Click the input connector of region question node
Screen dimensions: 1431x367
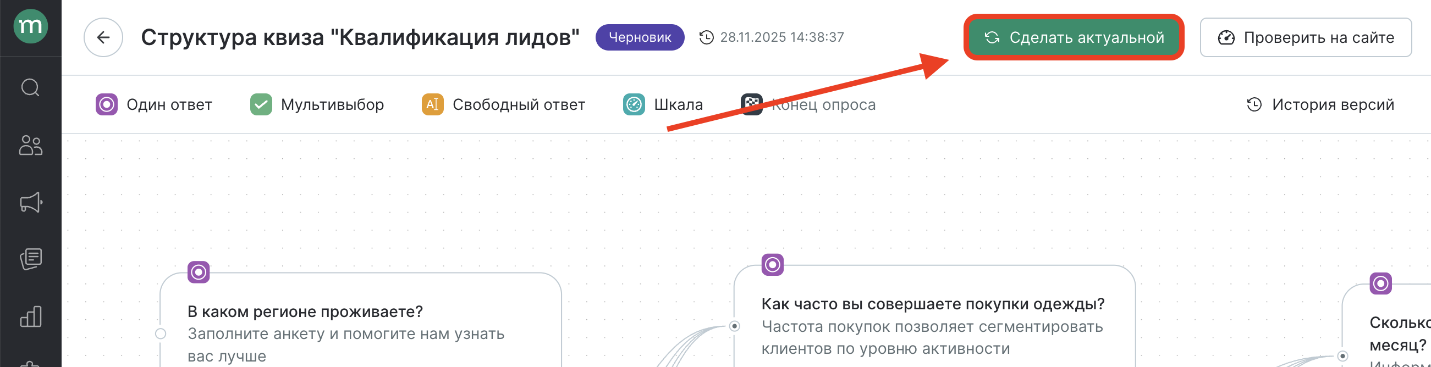[x=161, y=333]
